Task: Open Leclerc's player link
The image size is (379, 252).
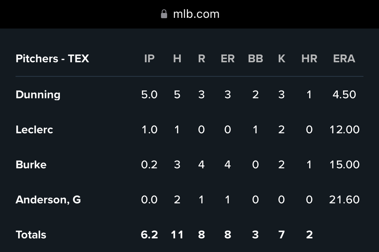Action: pos(34,129)
